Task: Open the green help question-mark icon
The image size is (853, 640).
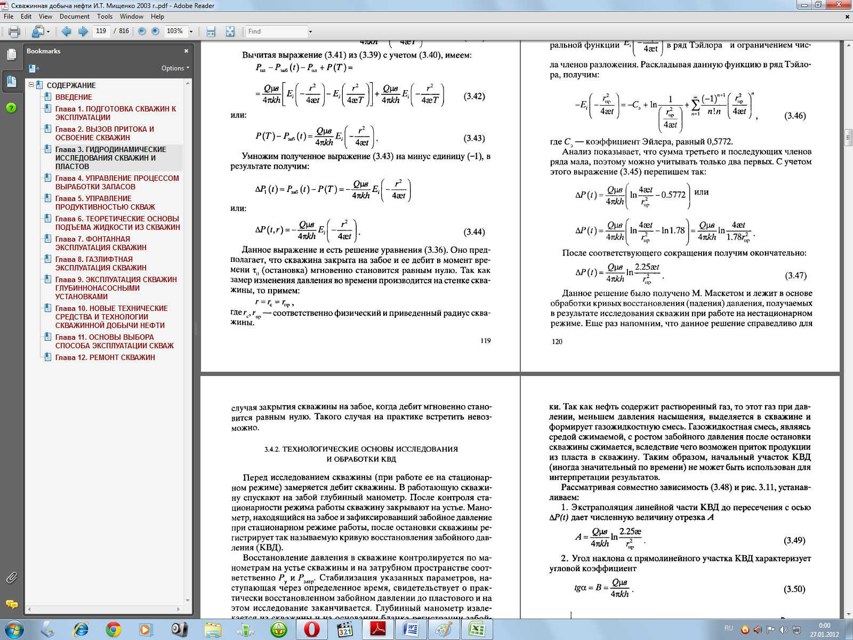Action: pyautogui.click(x=11, y=108)
